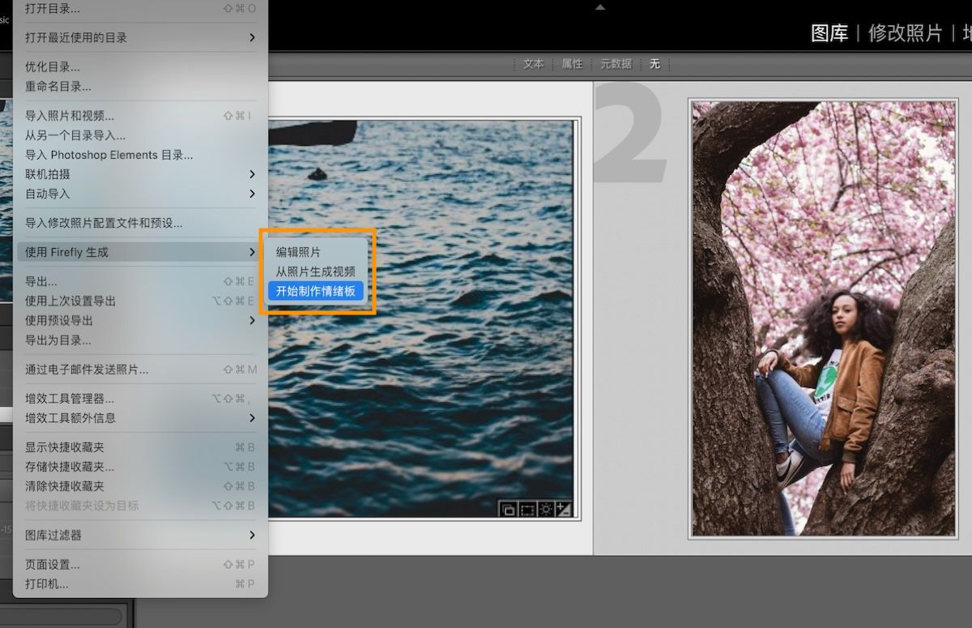Select the 元数据 filter tab

pyautogui.click(x=616, y=64)
